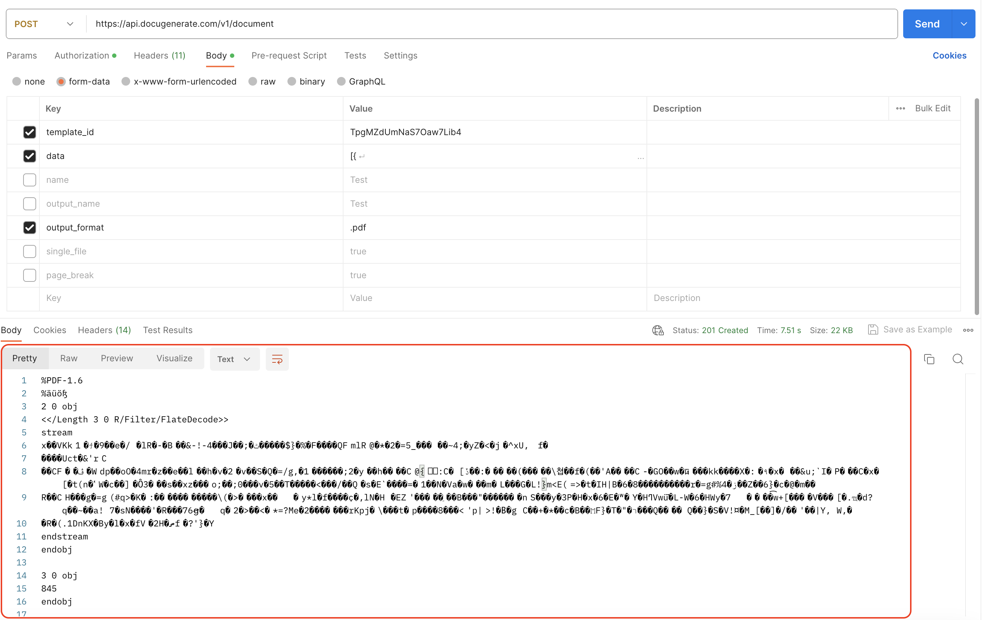The width and height of the screenshot is (982, 620).
Task: Select the raw body type radio button
Action: [x=252, y=82]
